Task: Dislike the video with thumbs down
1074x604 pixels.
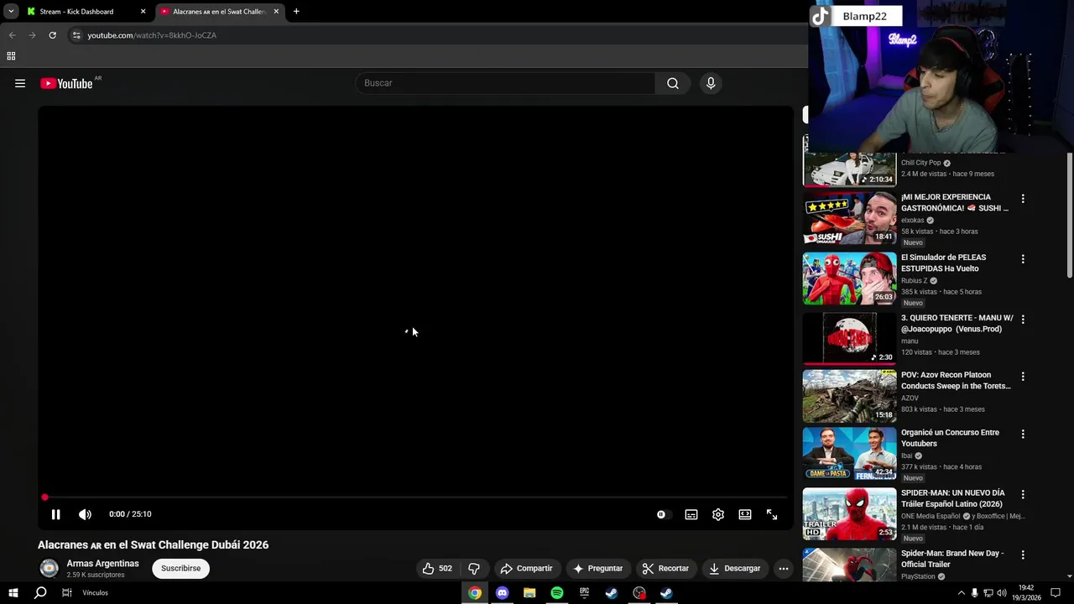Action: (x=474, y=568)
